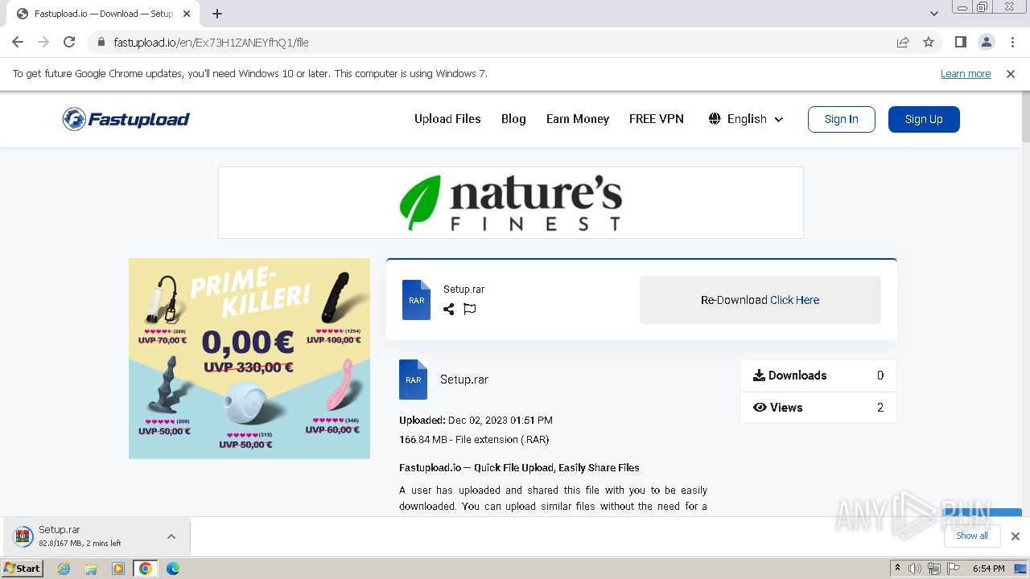The height and width of the screenshot is (579, 1030).
Task: Open volume control in system tray
Action: tap(915, 569)
